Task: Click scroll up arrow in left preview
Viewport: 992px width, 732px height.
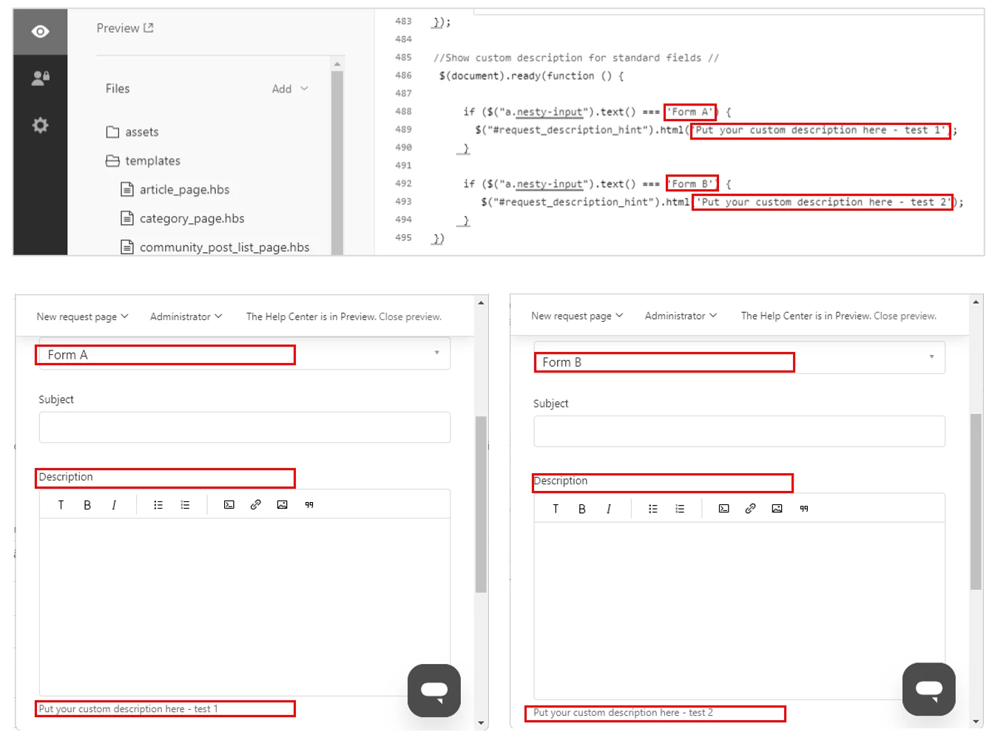Action: point(481,302)
